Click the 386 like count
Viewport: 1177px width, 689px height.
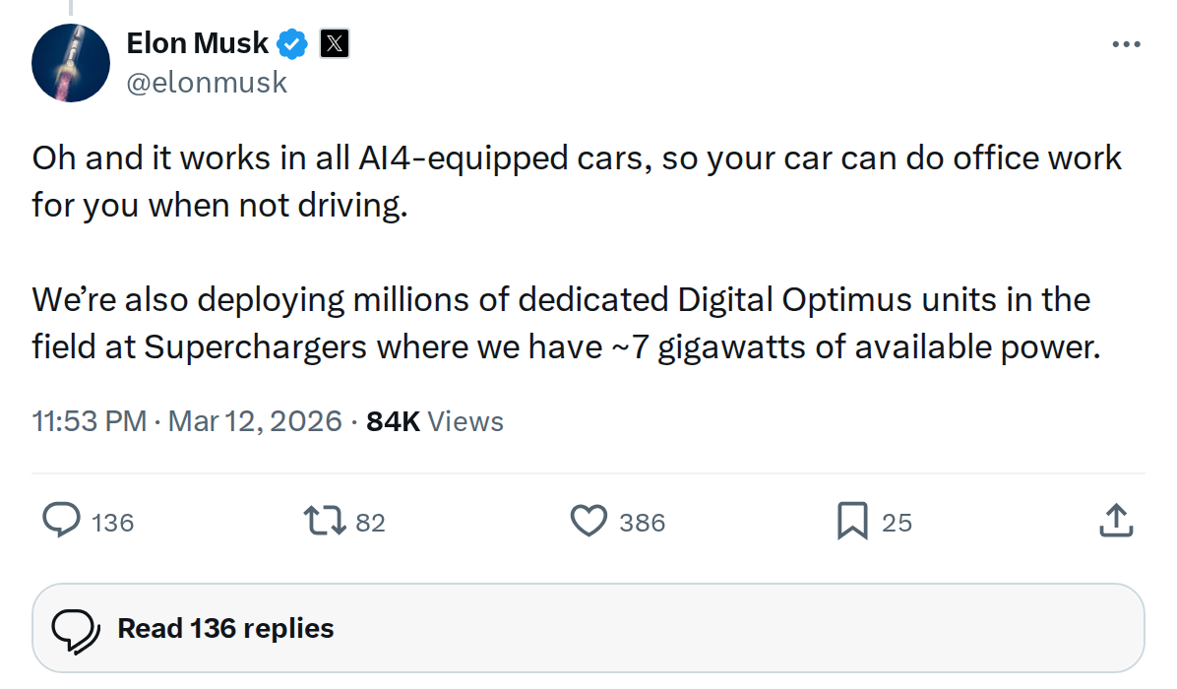[x=640, y=524]
